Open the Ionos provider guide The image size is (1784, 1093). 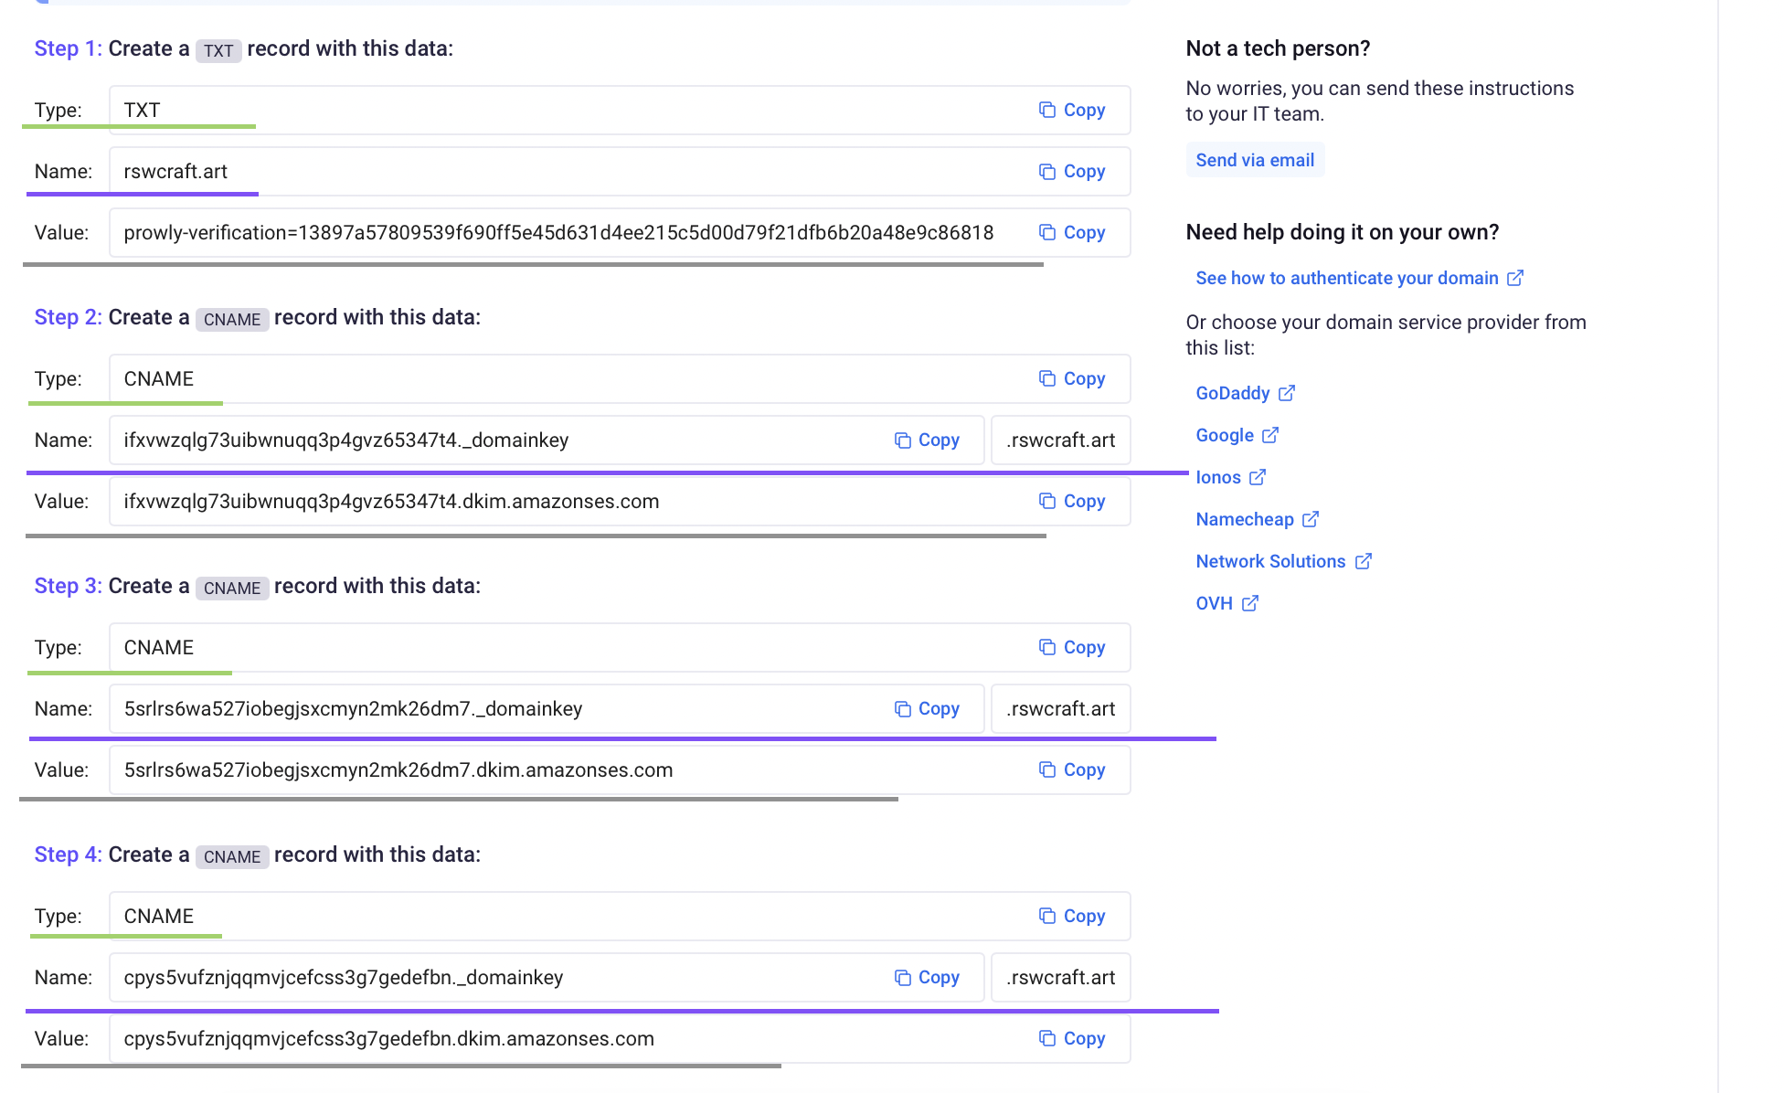[1230, 477]
